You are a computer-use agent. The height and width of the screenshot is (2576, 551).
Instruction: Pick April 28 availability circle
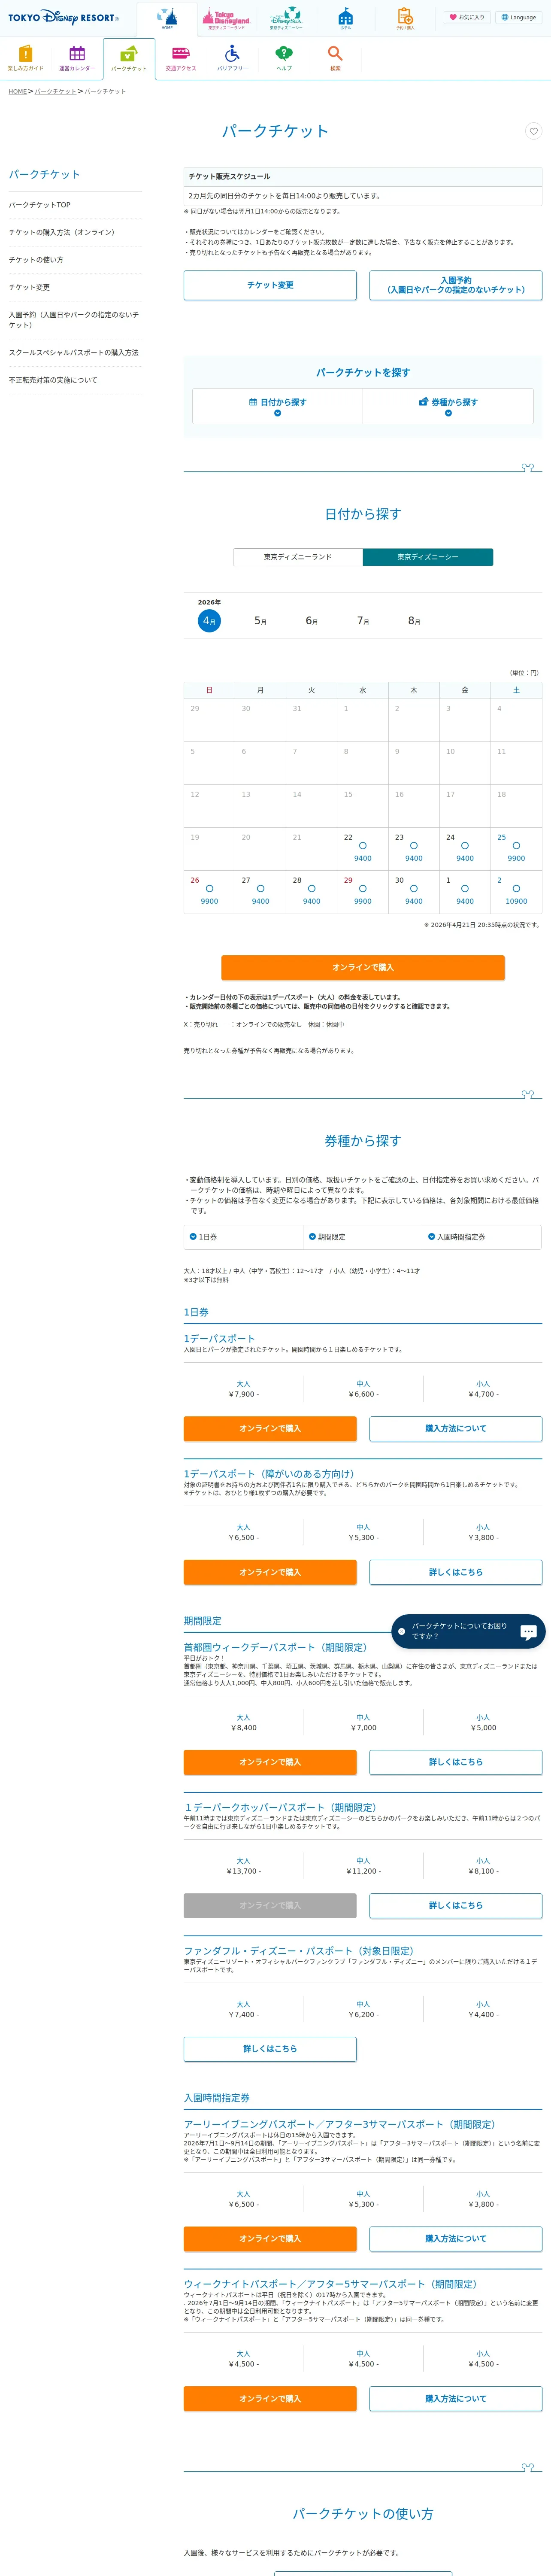tap(311, 889)
